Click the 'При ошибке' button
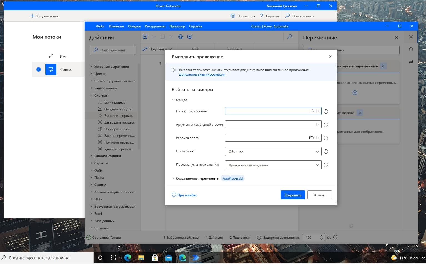426x264 pixels. click(184, 195)
